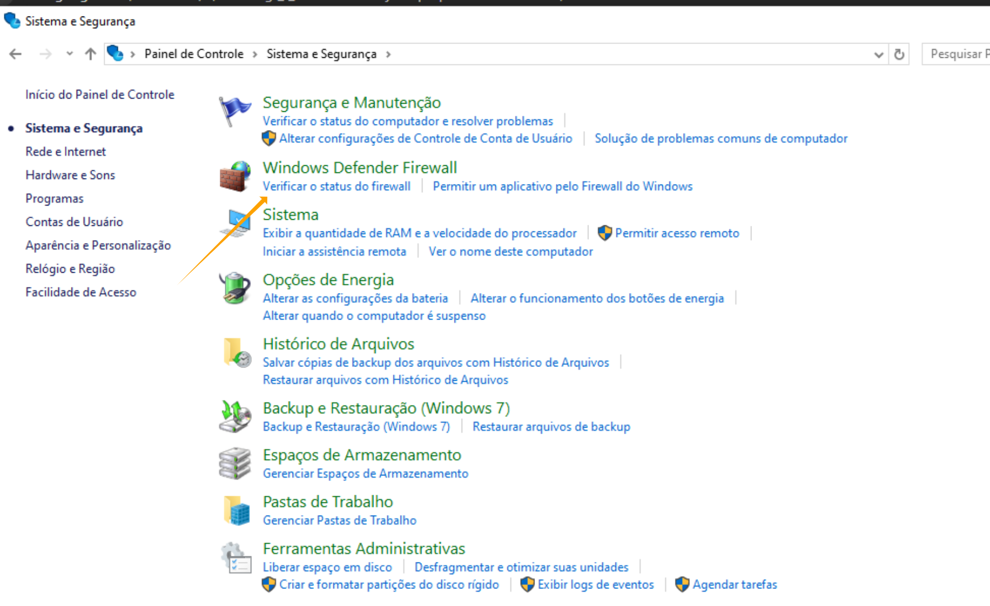Viewport: 990px width, 606px height.
Task: Open Facilidade de Acesso category
Action: click(80, 293)
